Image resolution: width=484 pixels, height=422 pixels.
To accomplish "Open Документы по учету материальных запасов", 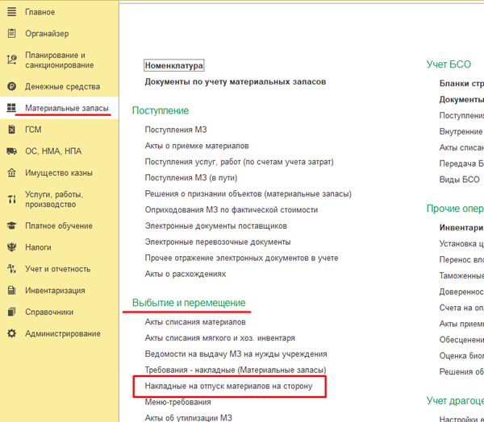I will point(236,81).
